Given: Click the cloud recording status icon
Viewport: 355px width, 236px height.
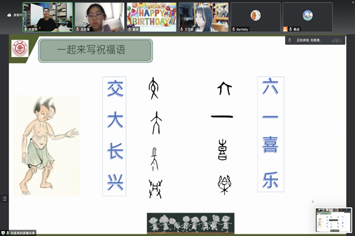Looking at the screenshot, I should coord(9,15).
